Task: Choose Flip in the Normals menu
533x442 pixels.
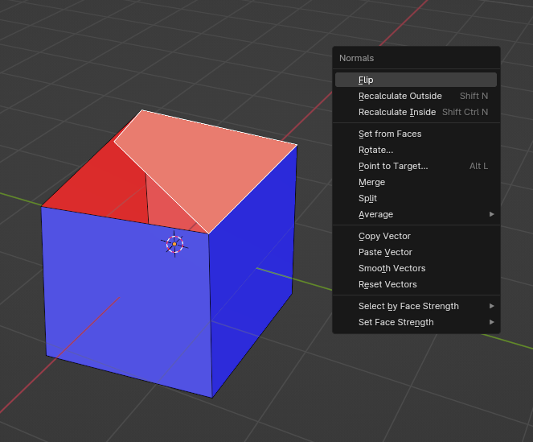Action: (416, 80)
